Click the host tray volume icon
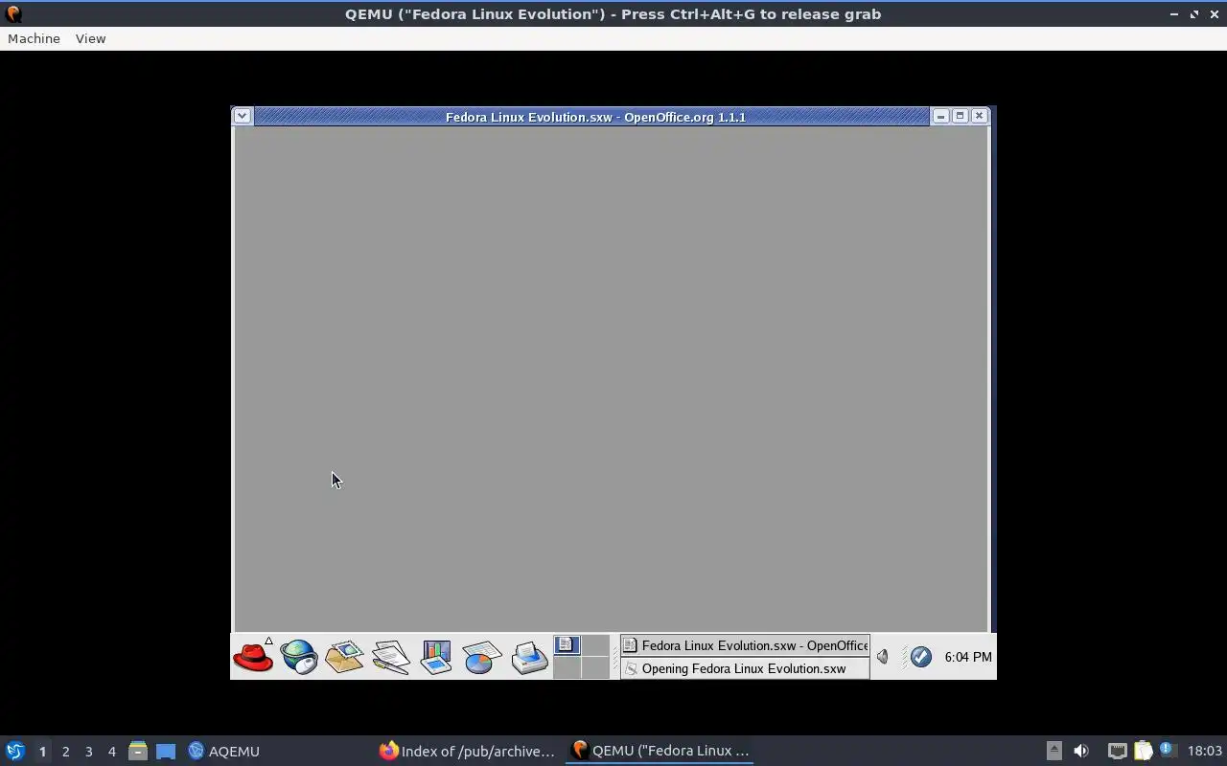 [x=1081, y=751]
